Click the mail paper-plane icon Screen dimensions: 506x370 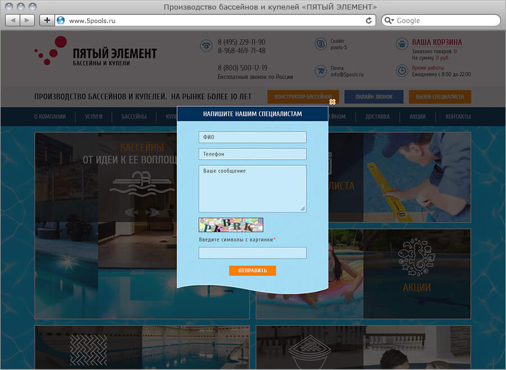320,71
